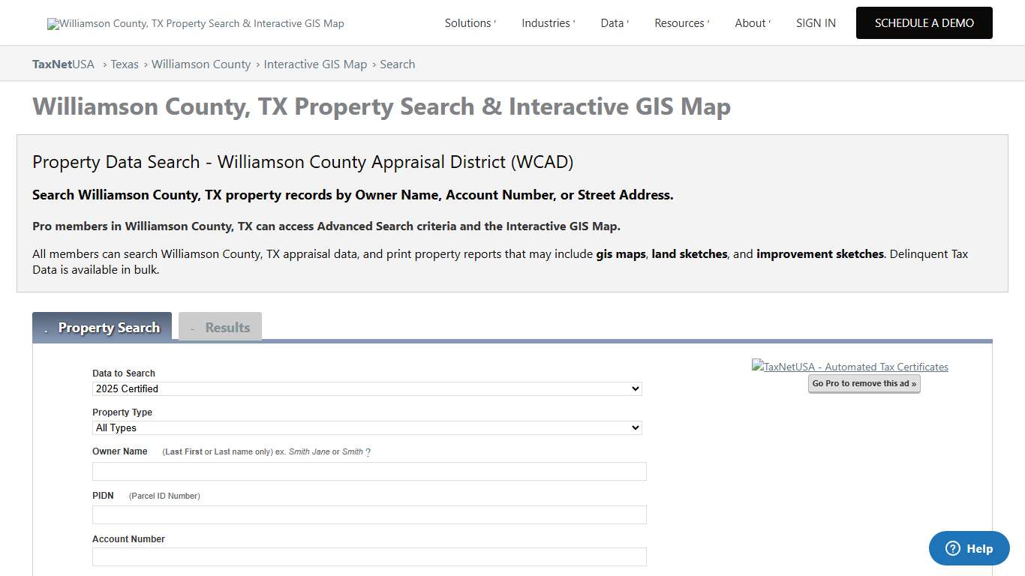Open the Help chat widget

click(969, 548)
